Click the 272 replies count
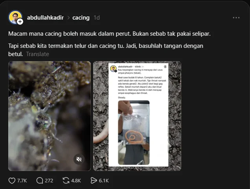 (x=49, y=181)
